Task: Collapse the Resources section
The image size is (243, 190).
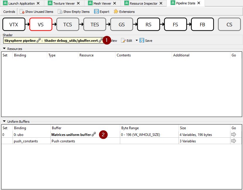Action: pyautogui.click(x=4, y=49)
